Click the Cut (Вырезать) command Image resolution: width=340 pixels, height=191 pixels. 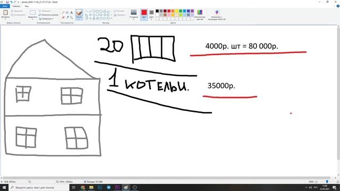(17, 11)
